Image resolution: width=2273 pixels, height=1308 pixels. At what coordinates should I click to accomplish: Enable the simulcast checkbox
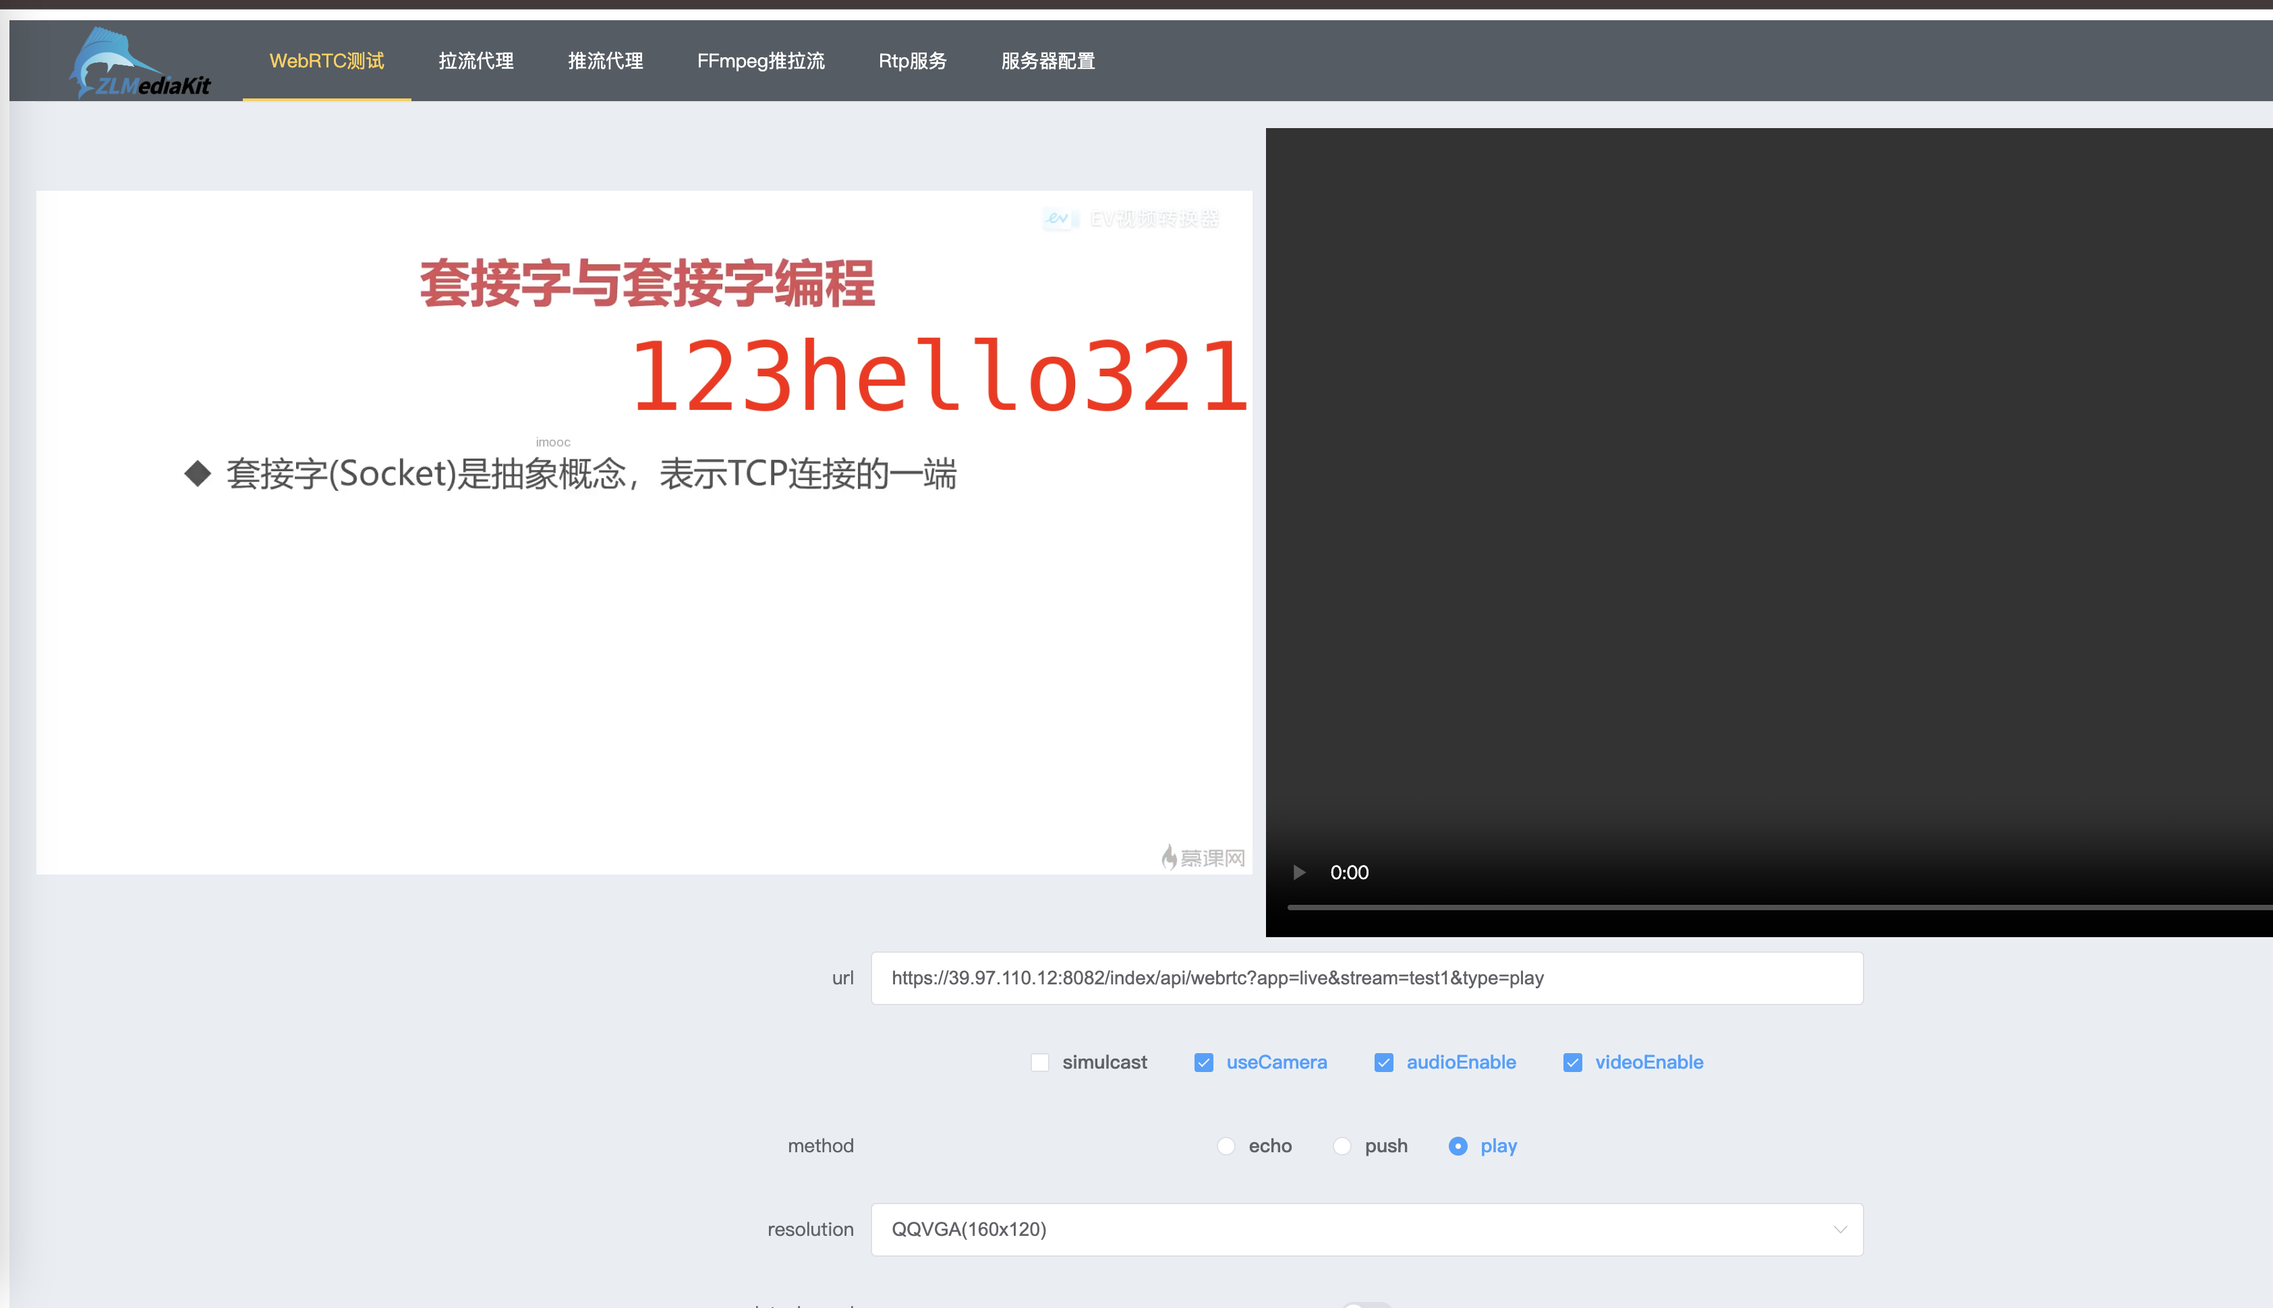(x=1039, y=1063)
